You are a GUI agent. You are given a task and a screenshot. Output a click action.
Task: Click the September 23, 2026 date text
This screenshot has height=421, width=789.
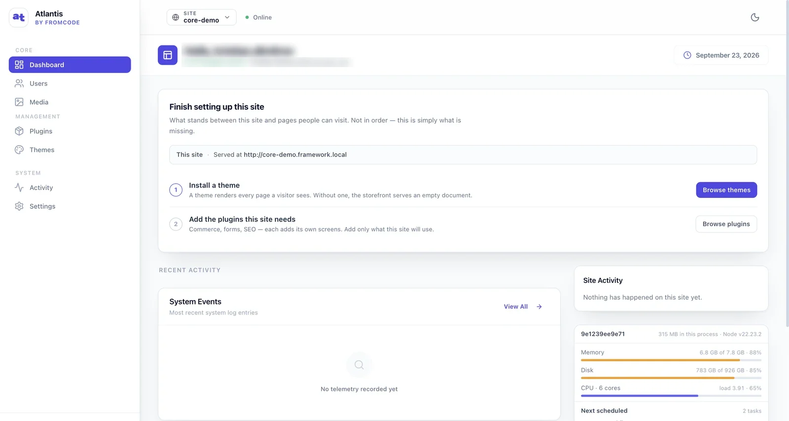(727, 55)
